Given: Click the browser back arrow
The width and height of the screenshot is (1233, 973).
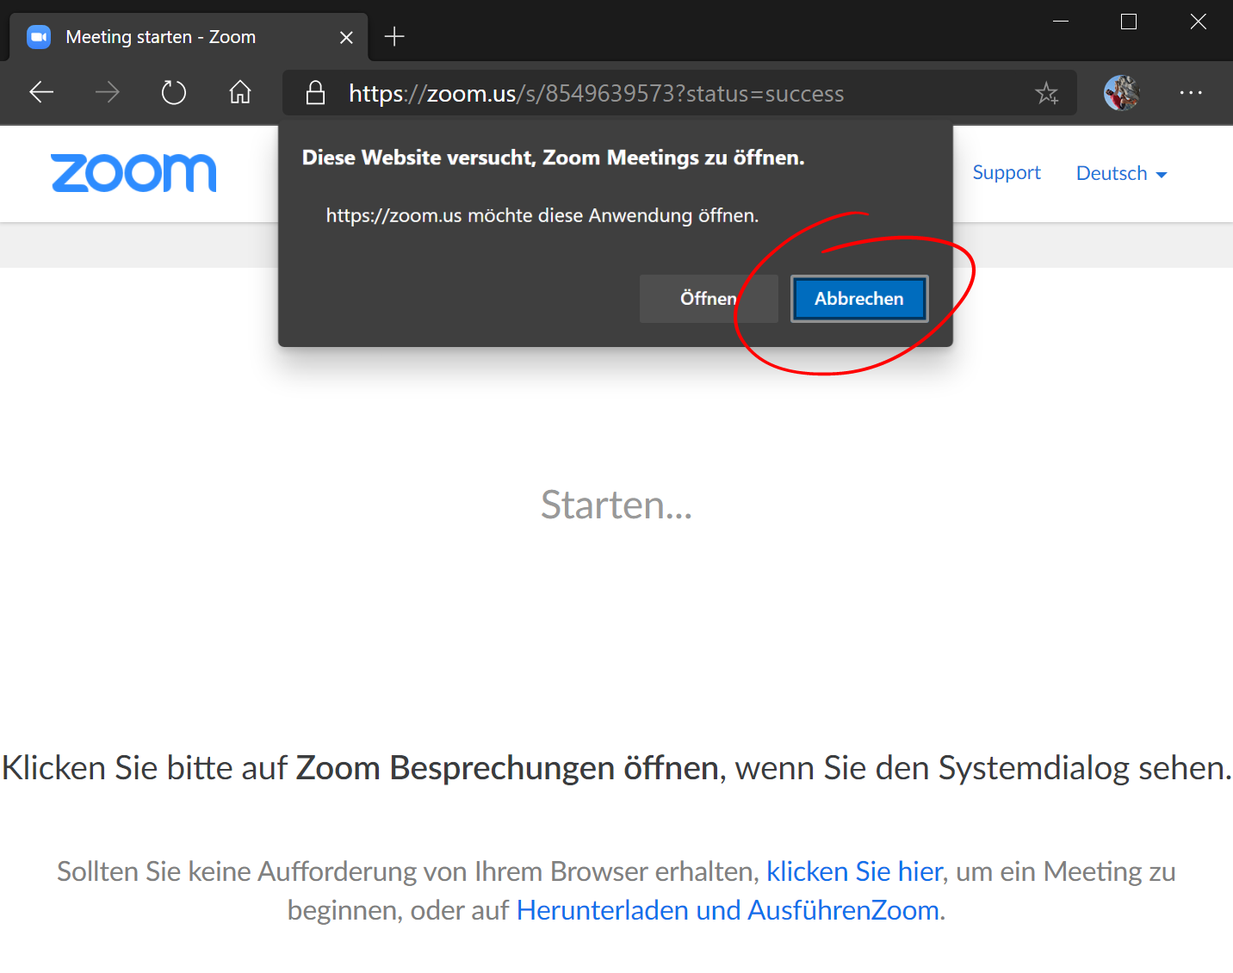Looking at the screenshot, I should [x=41, y=92].
